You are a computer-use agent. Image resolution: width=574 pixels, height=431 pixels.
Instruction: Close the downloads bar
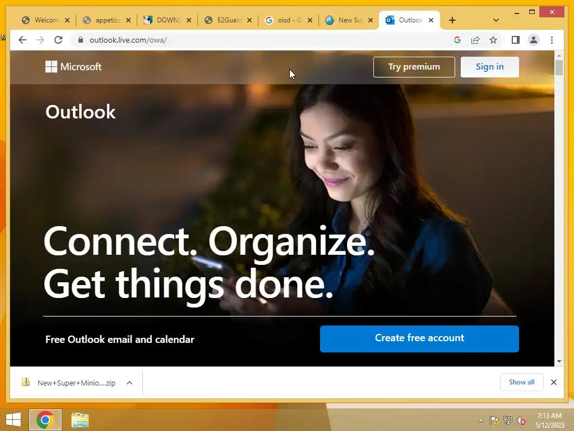click(554, 382)
